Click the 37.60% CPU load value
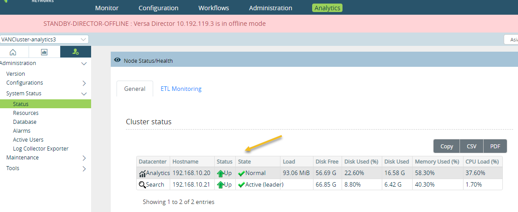 point(475,173)
